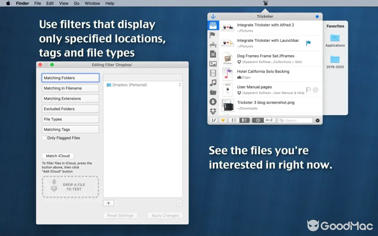Open the Go menu in the Finder menu bar

(76, 3)
